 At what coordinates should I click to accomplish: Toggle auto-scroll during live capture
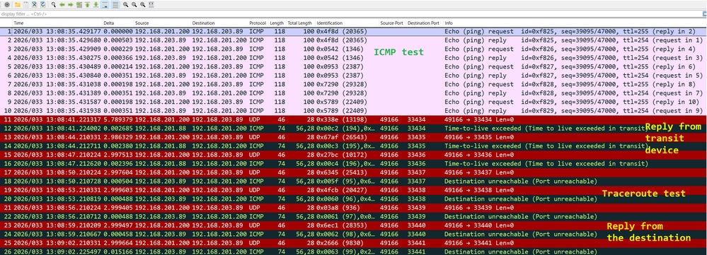(105, 4)
